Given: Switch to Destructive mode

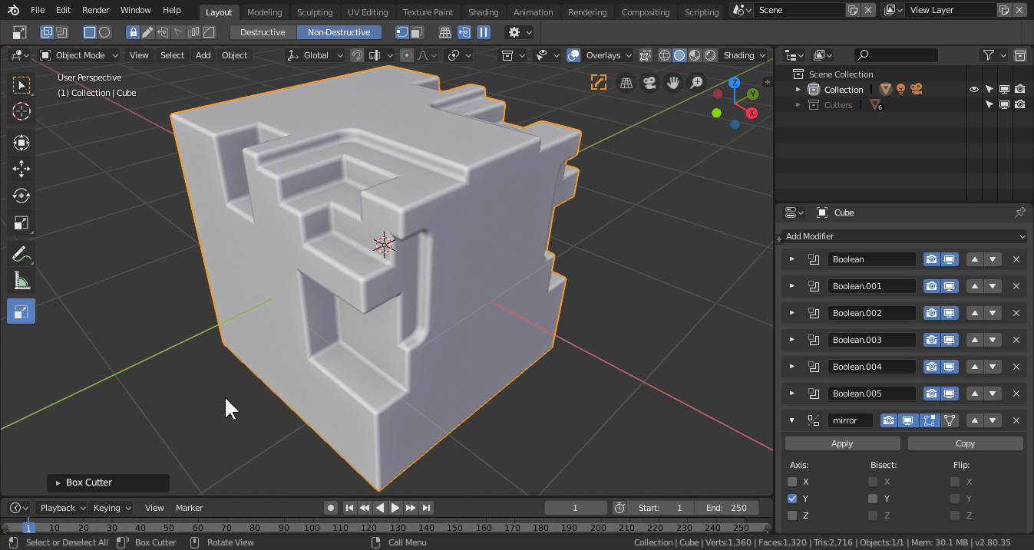Looking at the screenshot, I should click(x=263, y=32).
